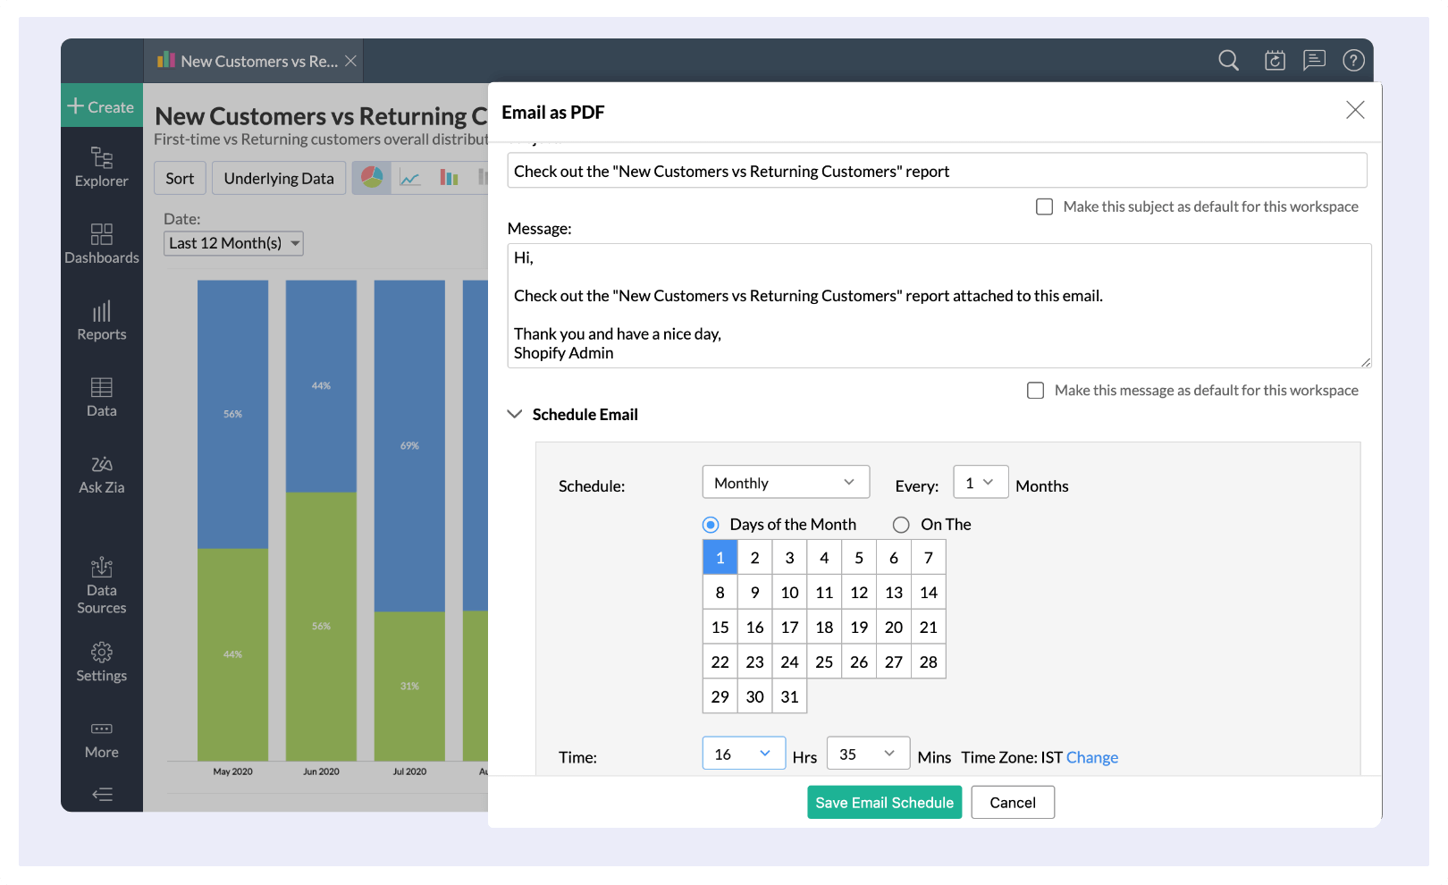
Task: Open the Data section icon
Action: click(x=101, y=397)
